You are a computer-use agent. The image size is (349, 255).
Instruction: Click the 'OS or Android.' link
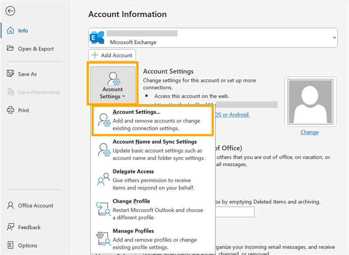coord(232,115)
